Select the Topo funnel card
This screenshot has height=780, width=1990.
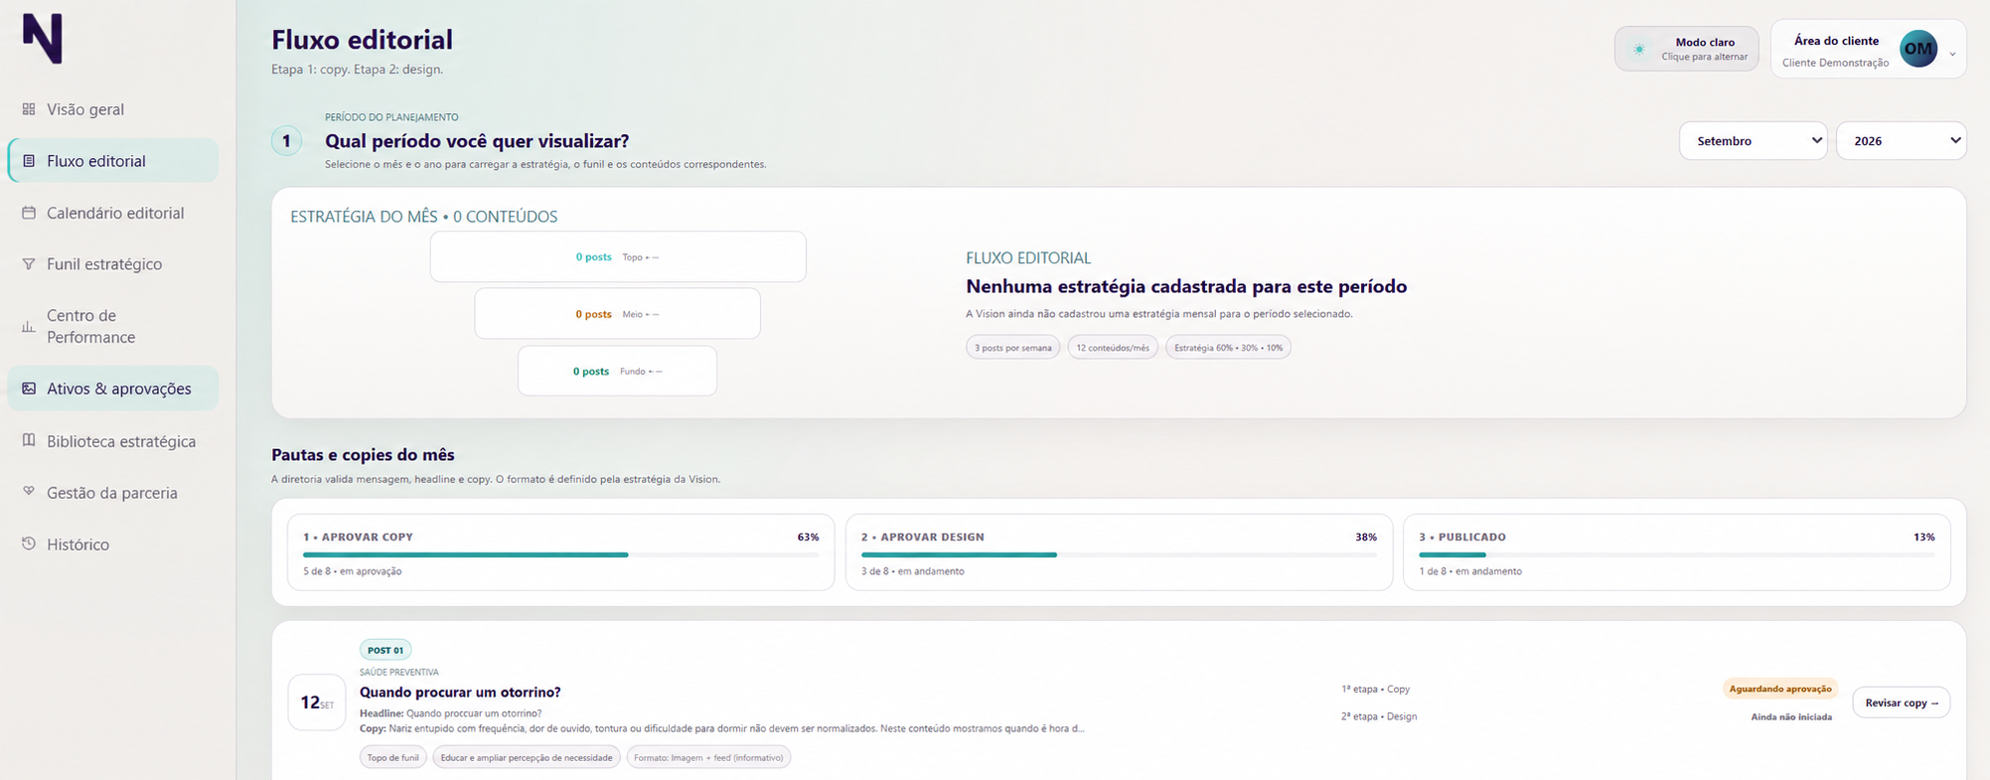point(618,257)
